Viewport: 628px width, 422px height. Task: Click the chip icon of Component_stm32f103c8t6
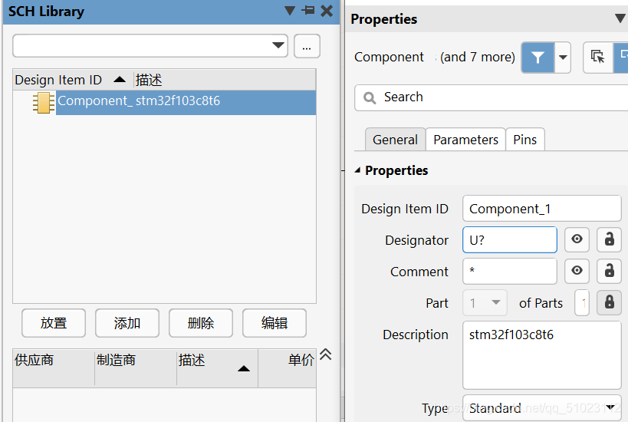pyautogui.click(x=44, y=103)
